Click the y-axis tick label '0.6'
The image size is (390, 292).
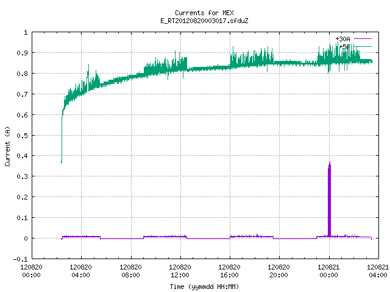(x=22, y=115)
